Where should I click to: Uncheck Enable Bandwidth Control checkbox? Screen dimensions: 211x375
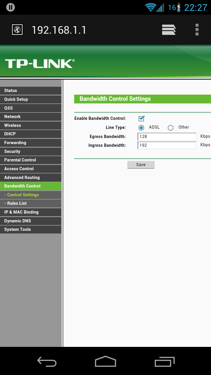coord(142,118)
